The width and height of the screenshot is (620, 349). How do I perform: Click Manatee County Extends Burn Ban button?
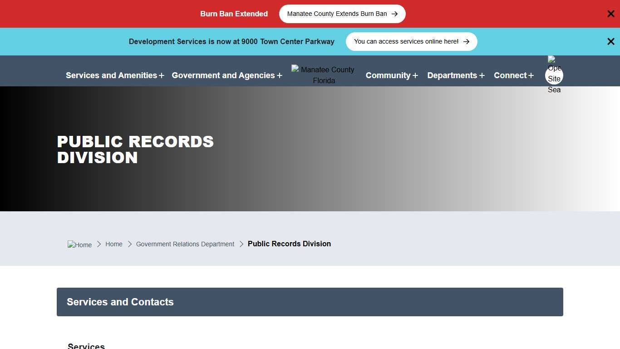(x=342, y=14)
